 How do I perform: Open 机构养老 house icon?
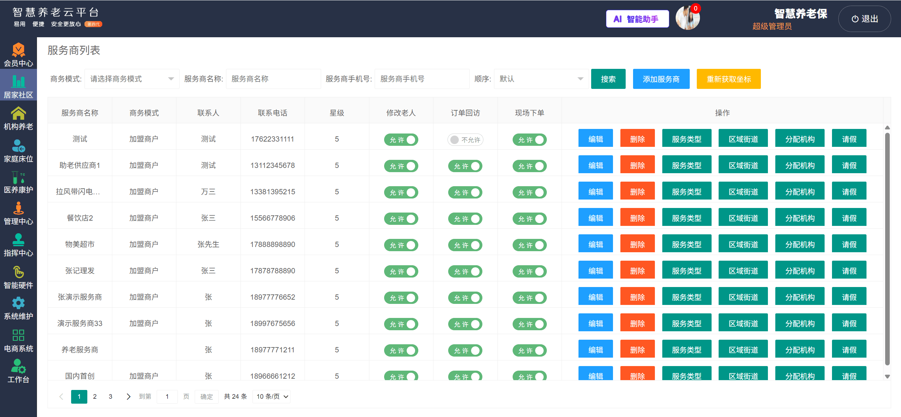pyautogui.click(x=18, y=113)
